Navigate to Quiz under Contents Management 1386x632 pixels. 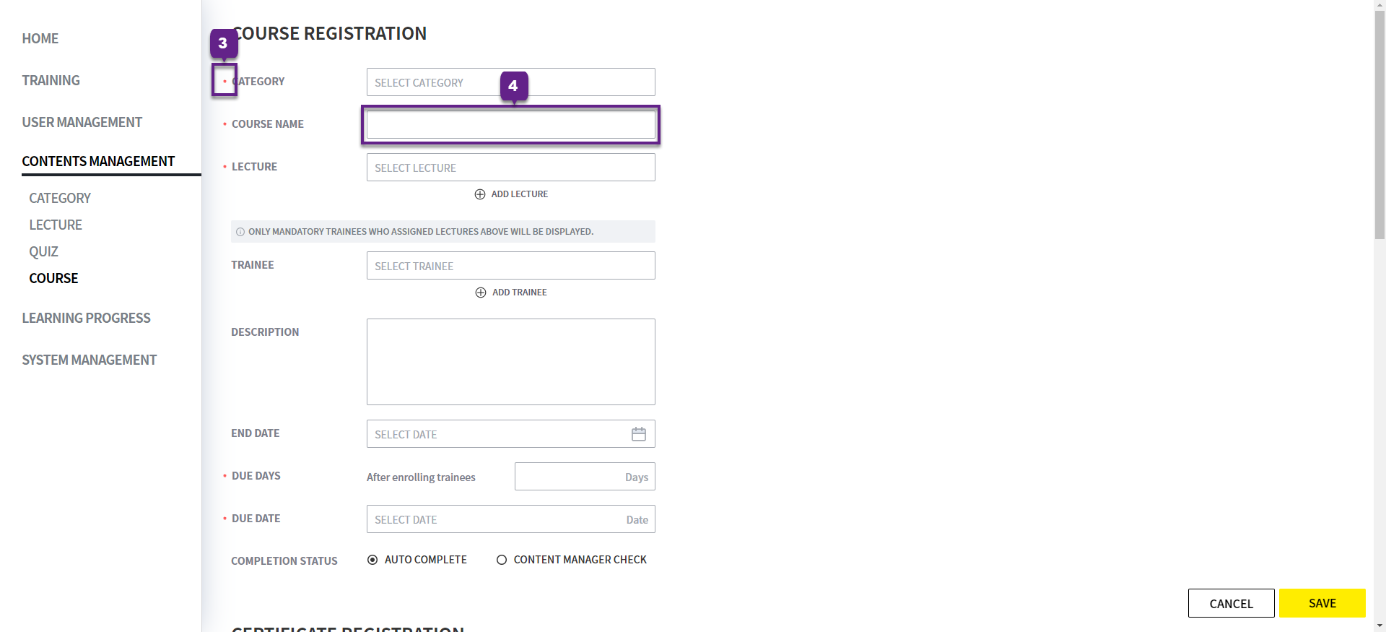coord(43,251)
